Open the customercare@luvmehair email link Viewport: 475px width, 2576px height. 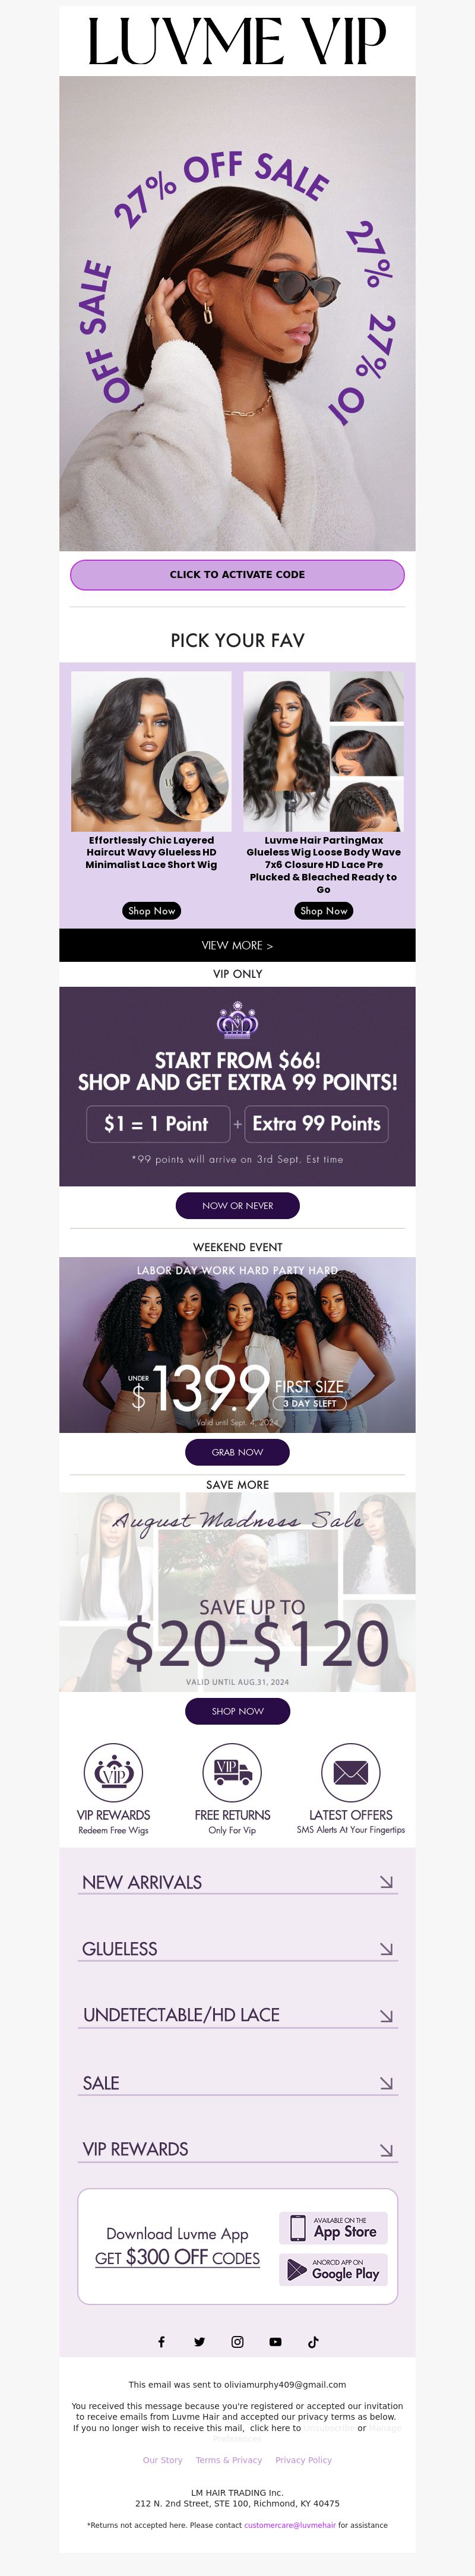290,2525
